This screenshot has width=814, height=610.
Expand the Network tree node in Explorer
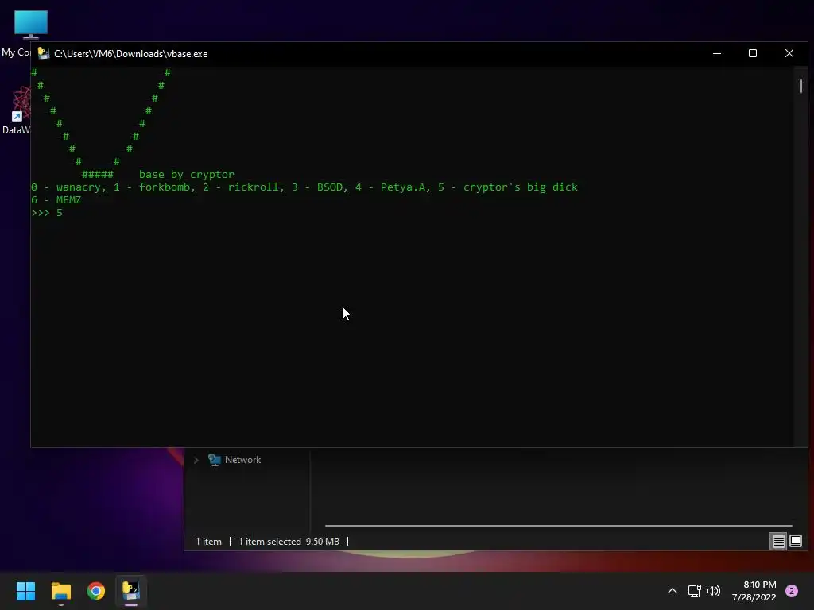[x=196, y=460]
